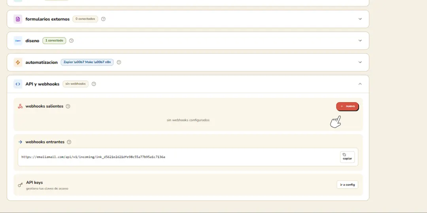The height and width of the screenshot is (213, 427).
Task: Click the Zapier Make n8n badge
Action: (x=87, y=62)
